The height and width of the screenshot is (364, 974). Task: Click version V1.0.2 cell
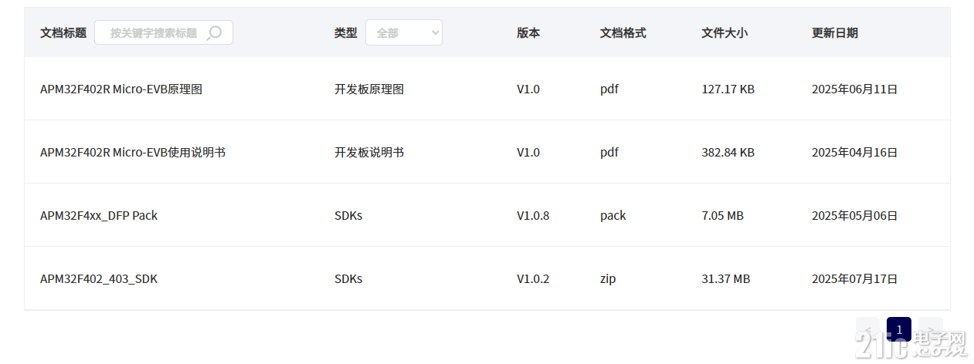[533, 279]
